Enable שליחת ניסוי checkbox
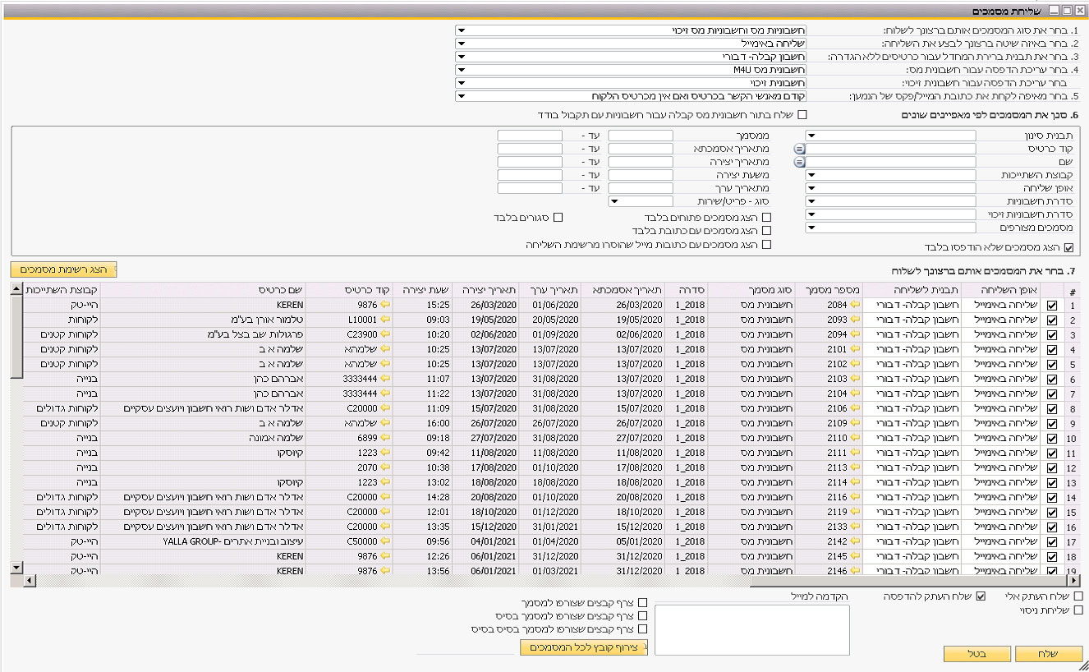 [x=1078, y=610]
